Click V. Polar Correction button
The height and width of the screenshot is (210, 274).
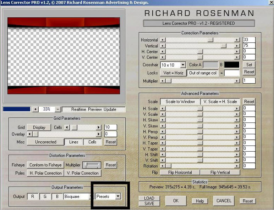coord(83,173)
